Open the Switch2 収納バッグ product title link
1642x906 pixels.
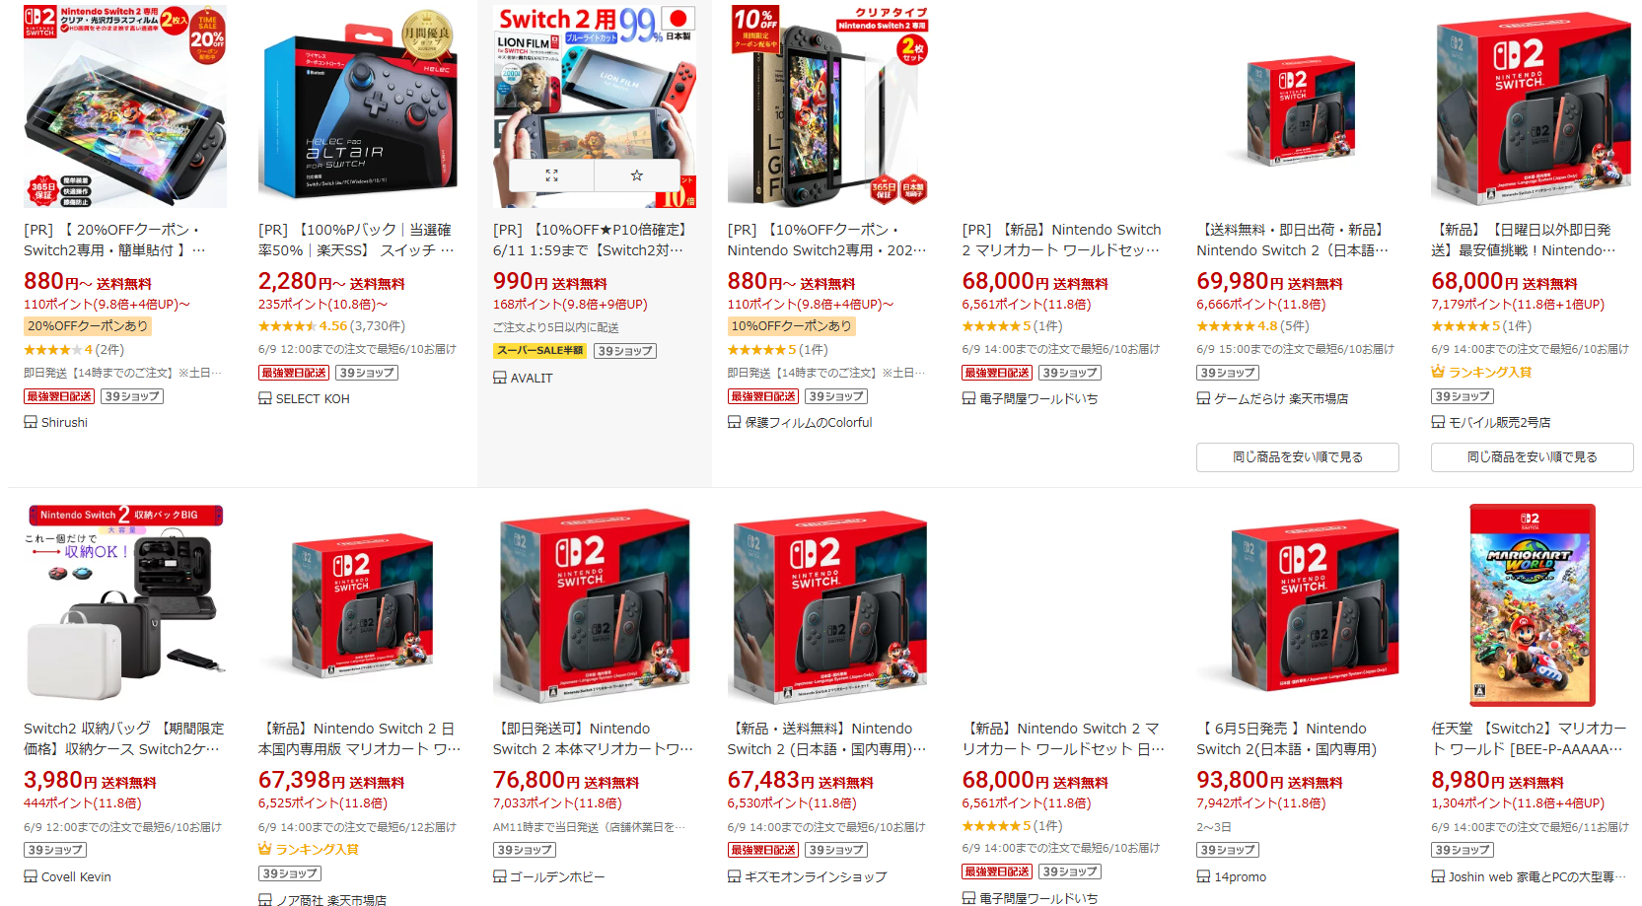[124, 738]
